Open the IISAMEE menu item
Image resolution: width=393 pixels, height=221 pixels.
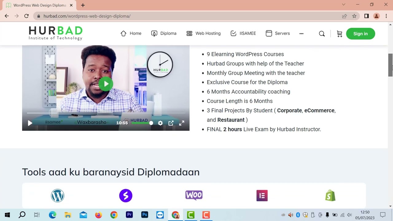click(243, 33)
